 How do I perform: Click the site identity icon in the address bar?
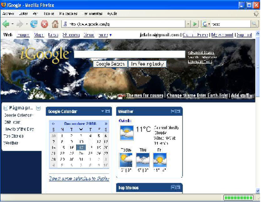click(65, 24)
